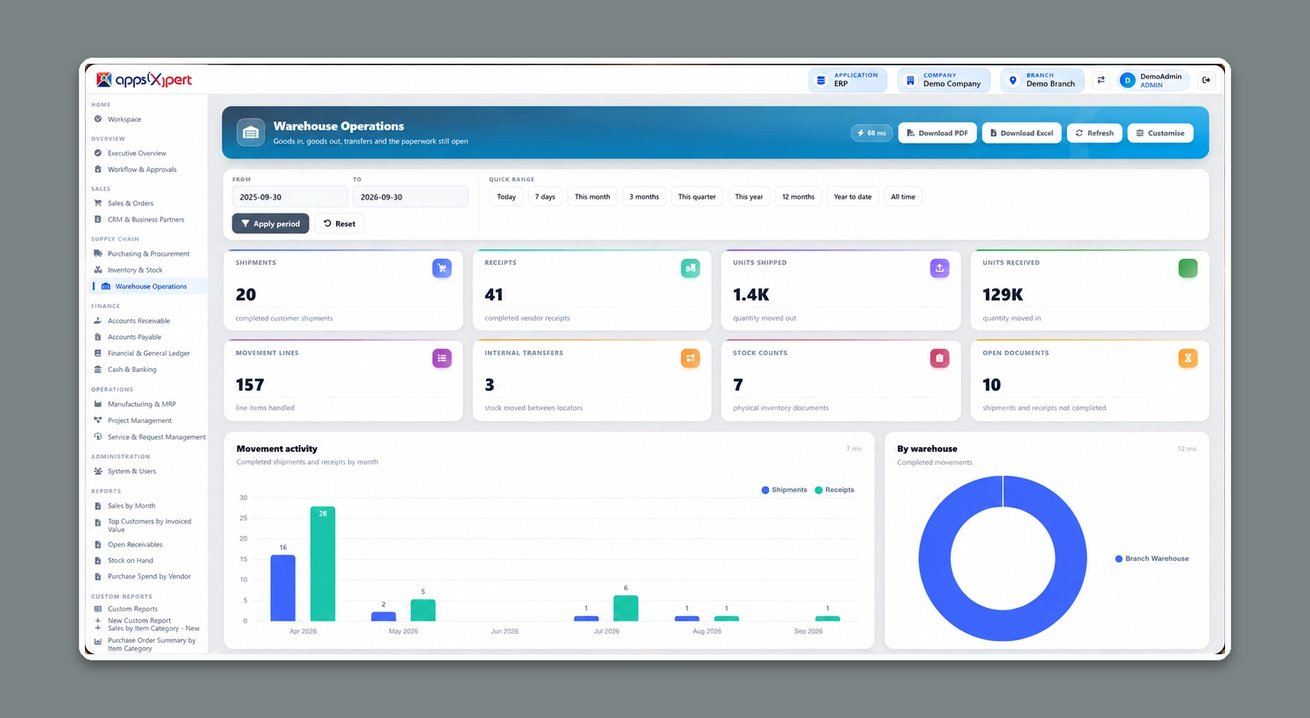Click the Shipments card cart icon
The width and height of the screenshot is (1310, 718).
click(442, 268)
